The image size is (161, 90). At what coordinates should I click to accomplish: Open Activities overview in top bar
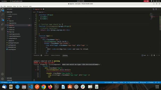coord(4,1)
